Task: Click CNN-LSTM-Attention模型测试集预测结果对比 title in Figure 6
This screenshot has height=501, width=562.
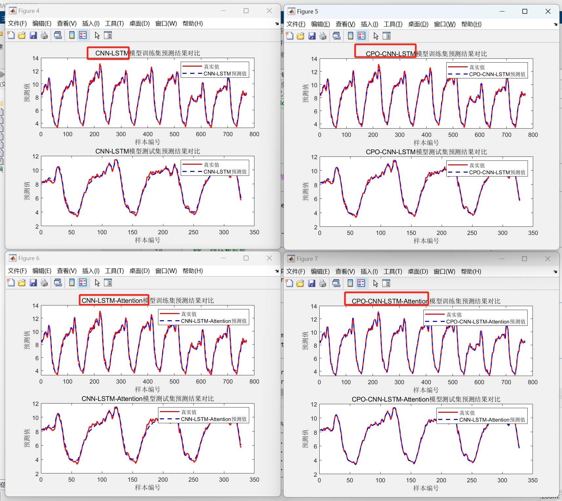Action: coord(148,399)
